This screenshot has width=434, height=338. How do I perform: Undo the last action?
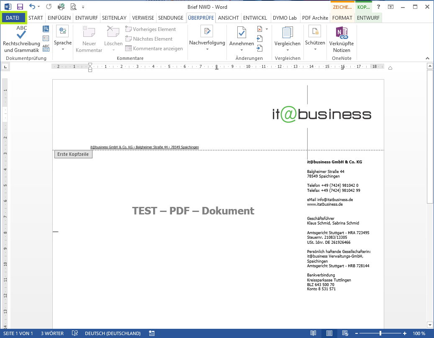coord(32,7)
